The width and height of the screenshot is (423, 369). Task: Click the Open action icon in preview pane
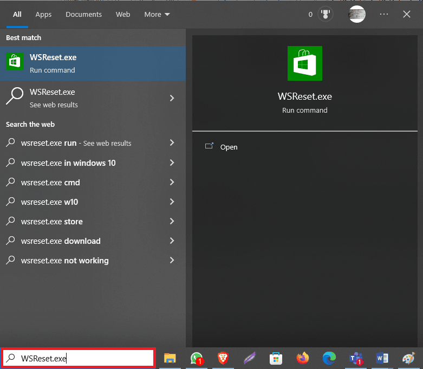(209, 146)
